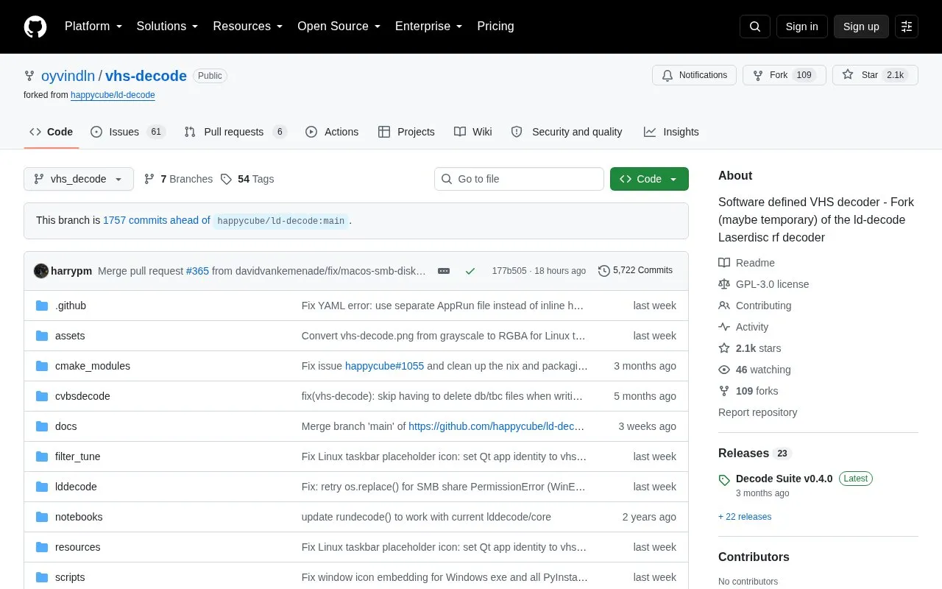Open the 1757 commits ahead link
The width and height of the screenshot is (942, 589).
click(156, 220)
